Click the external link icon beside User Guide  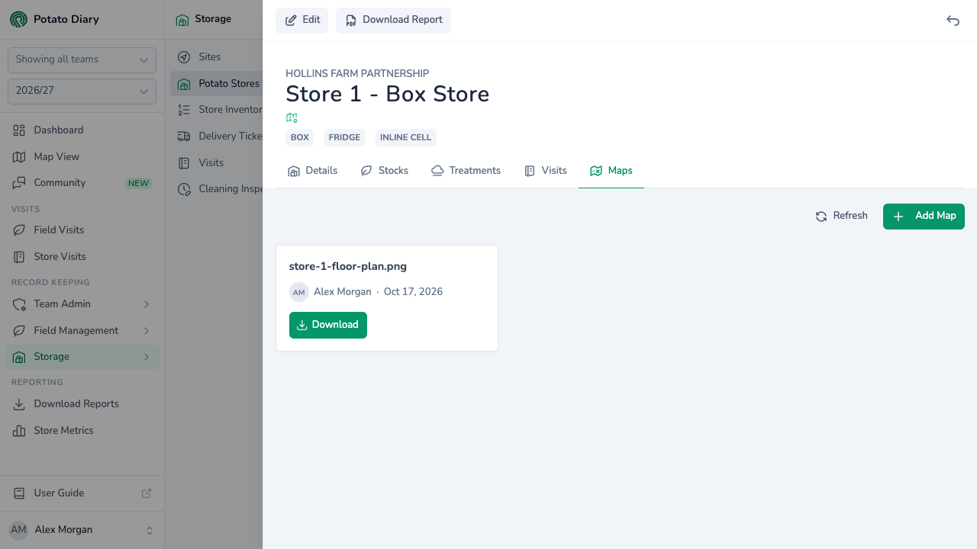[x=147, y=493]
